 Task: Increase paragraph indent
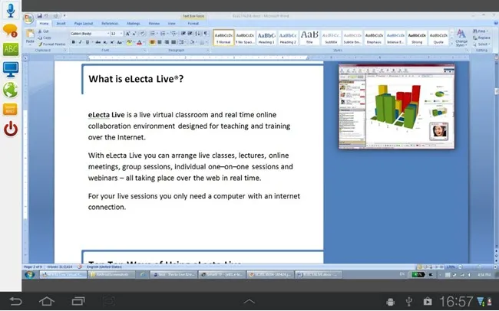[x=190, y=34]
